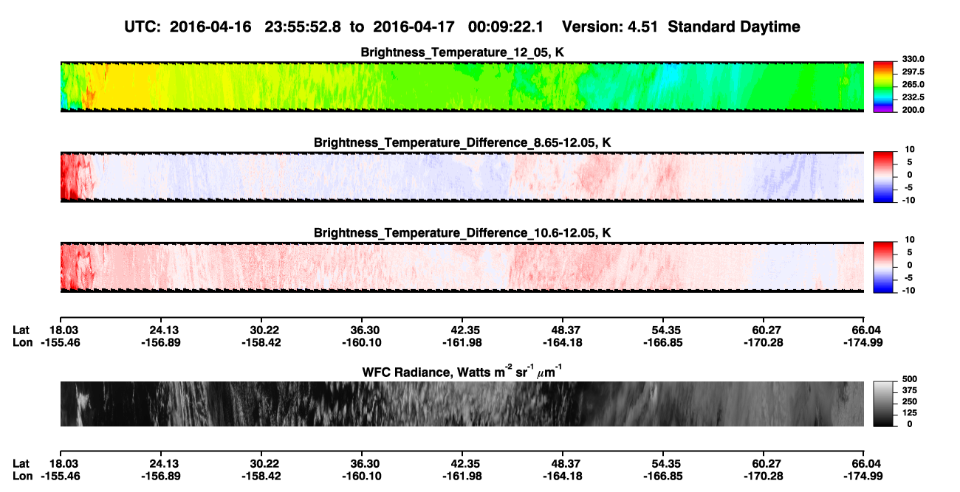Click Lon label beneath the 10.6-12.05 panel

coord(23,342)
